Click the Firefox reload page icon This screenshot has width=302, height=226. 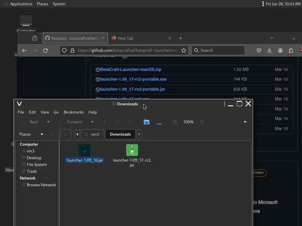[45, 51]
